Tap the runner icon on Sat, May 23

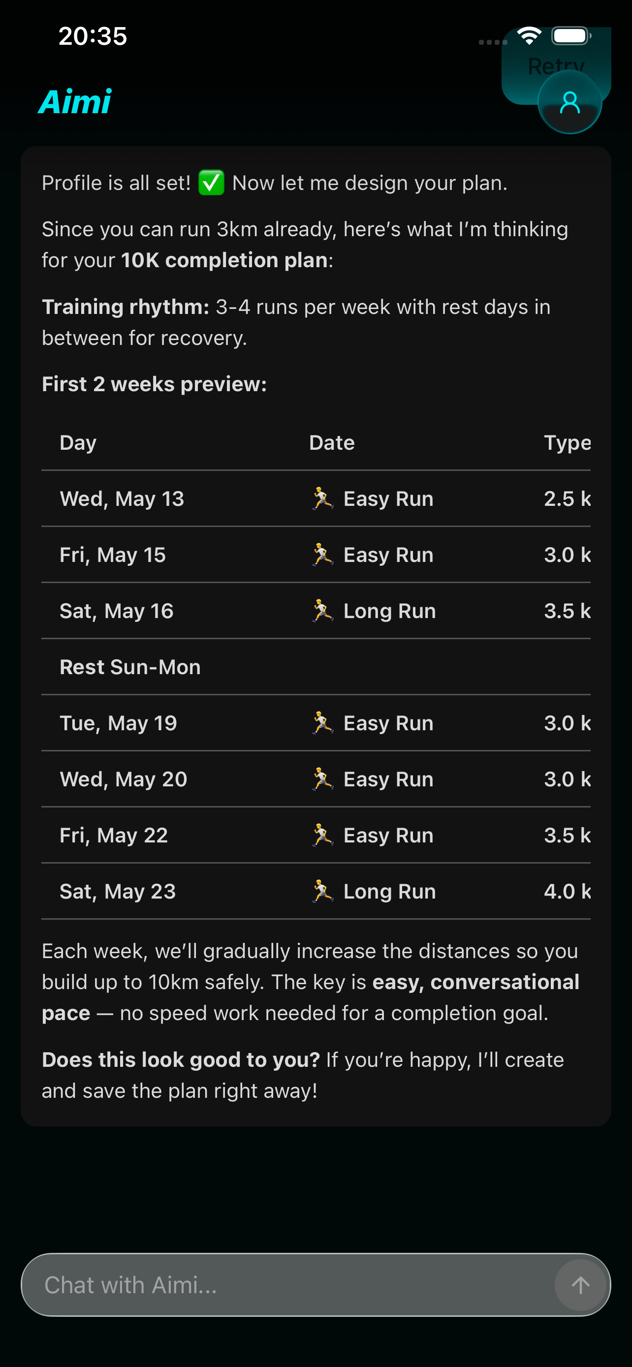pyautogui.click(x=322, y=892)
